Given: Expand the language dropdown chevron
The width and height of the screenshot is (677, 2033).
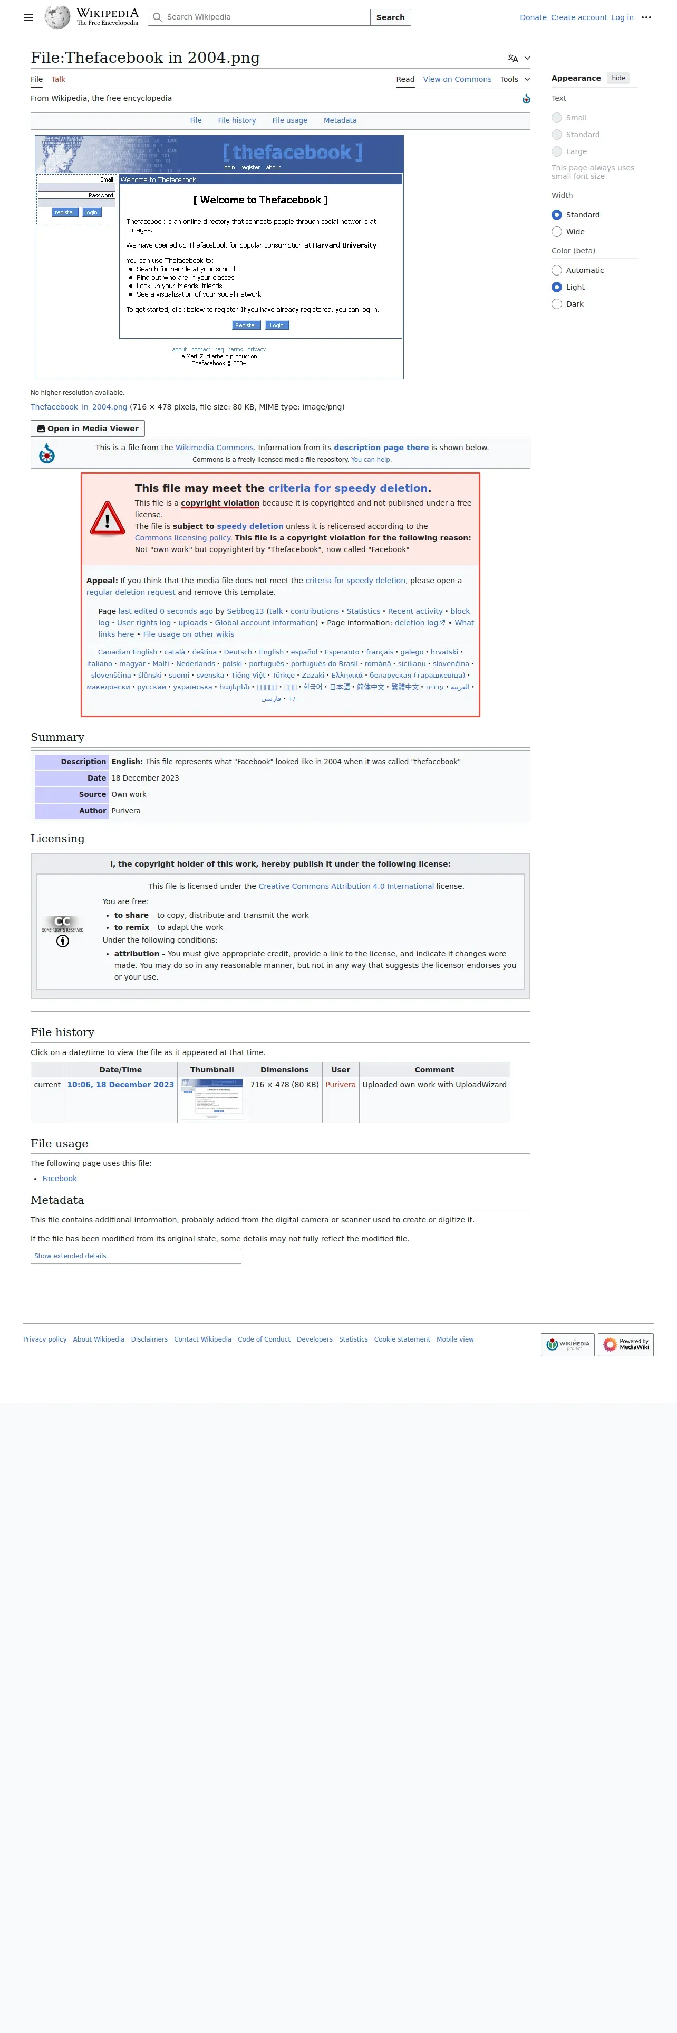Looking at the screenshot, I should [x=527, y=59].
